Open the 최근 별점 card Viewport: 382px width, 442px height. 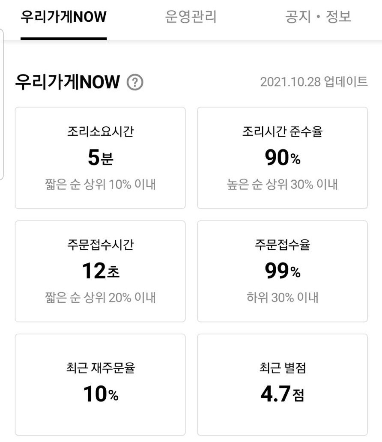[x=282, y=385]
